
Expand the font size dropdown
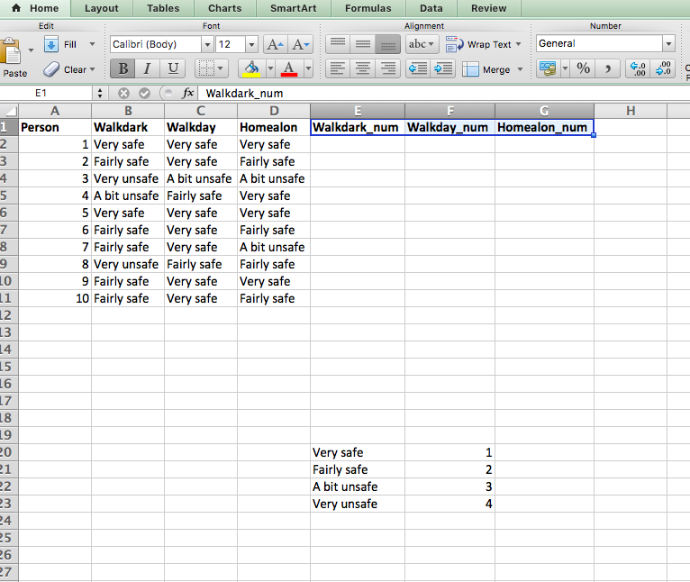tap(251, 44)
